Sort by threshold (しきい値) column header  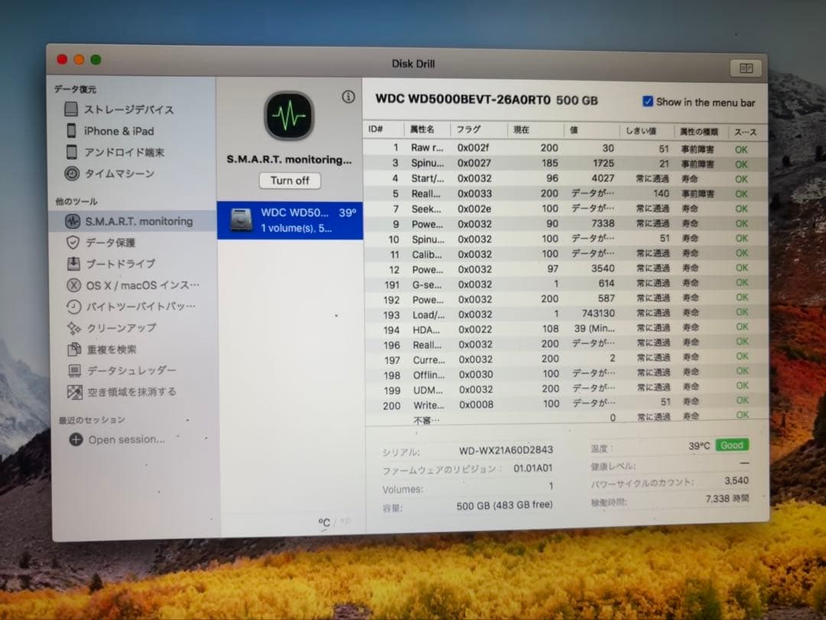[646, 131]
